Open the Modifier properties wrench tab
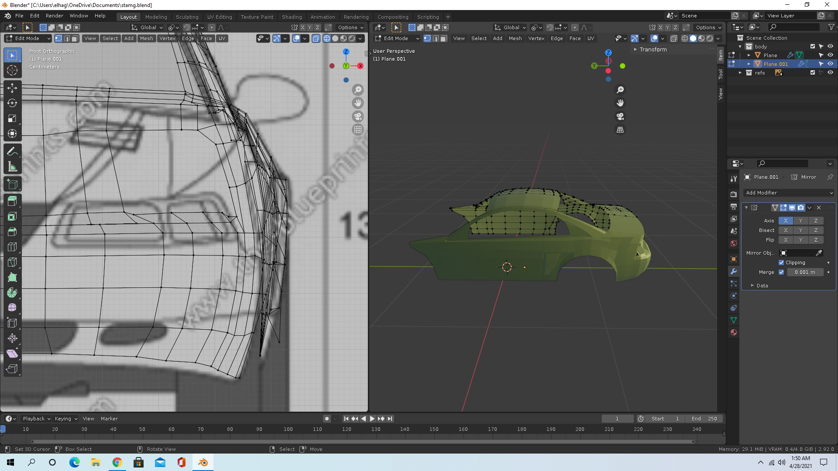The height and width of the screenshot is (471, 838). tap(734, 271)
